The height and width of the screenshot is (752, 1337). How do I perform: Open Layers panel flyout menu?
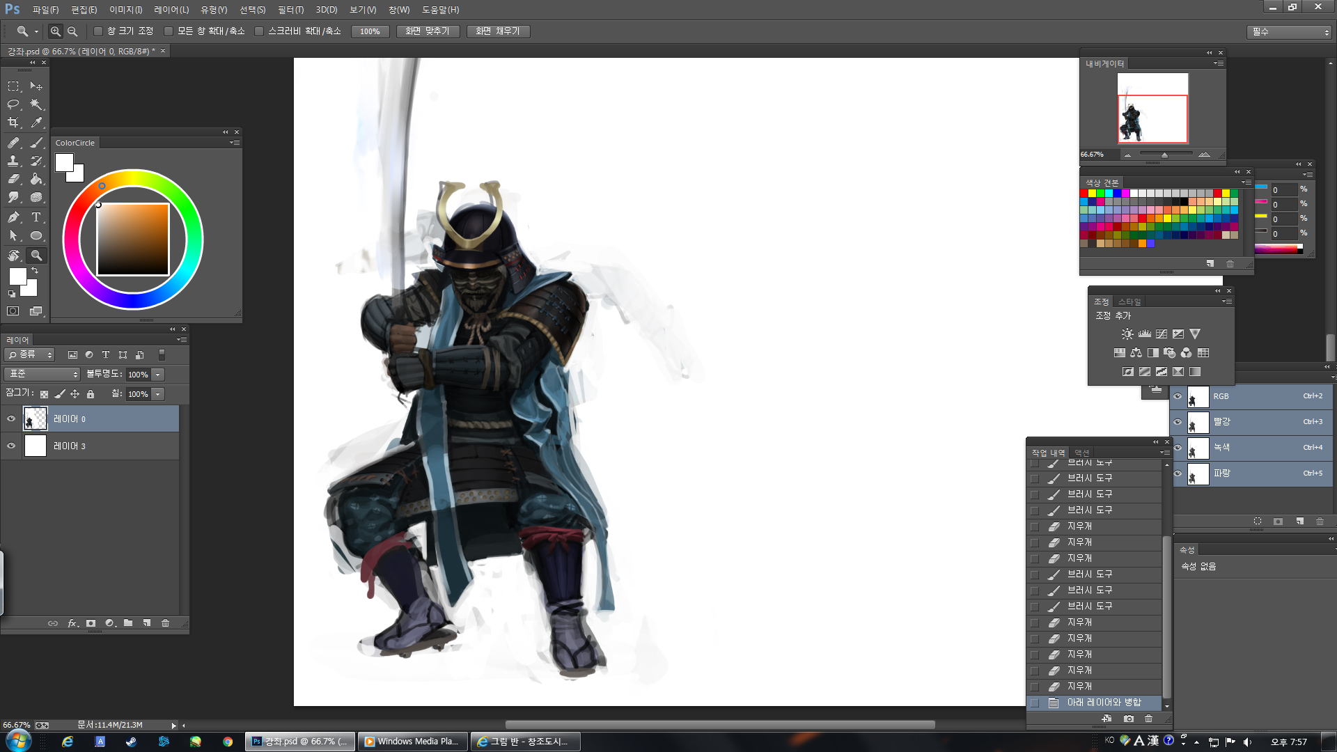click(182, 340)
